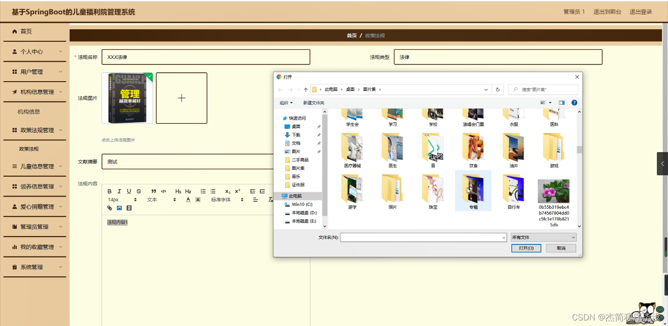Insert a hyperlink using the link icon

[x=109, y=208]
